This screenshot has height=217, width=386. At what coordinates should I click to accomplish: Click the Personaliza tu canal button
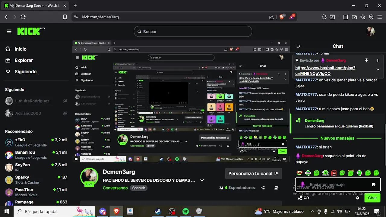(253, 174)
